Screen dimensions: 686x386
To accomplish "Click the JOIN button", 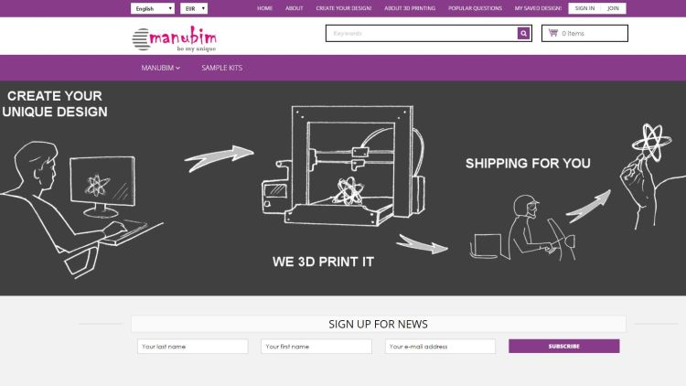I will pyautogui.click(x=614, y=8).
